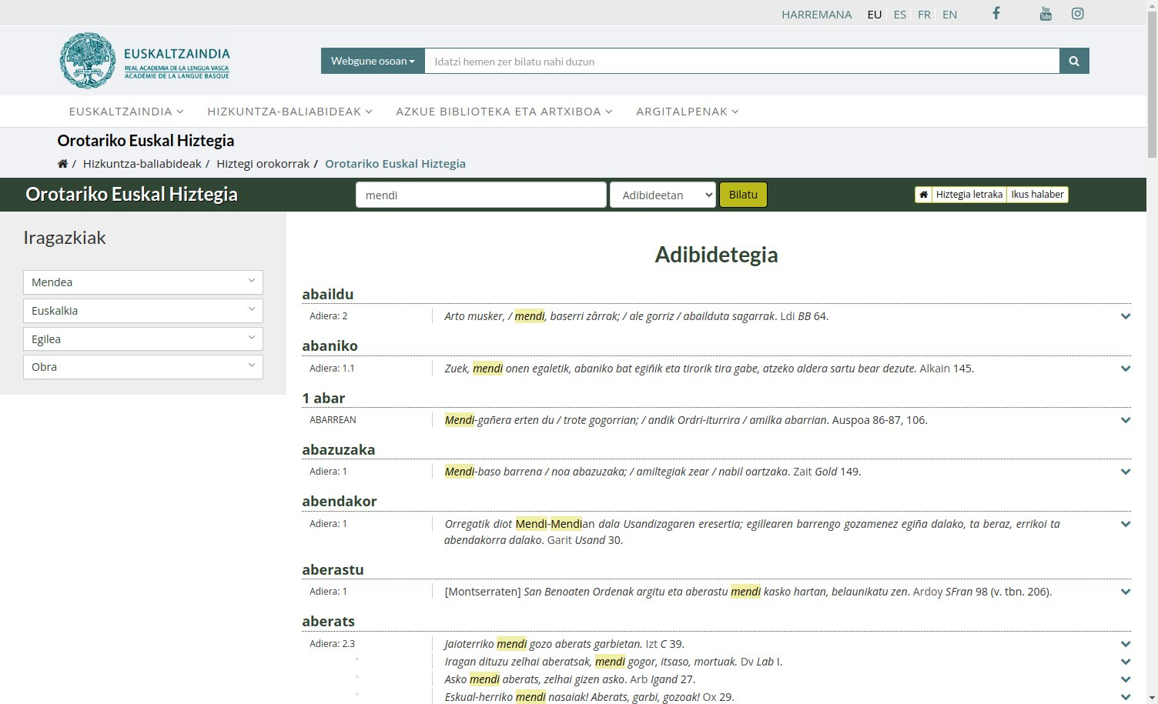Click the 'Adiera: 1.1' label
1158x704 pixels.
point(333,369)
